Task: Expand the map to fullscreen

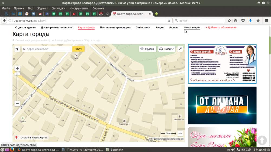Action: [180, 49]
